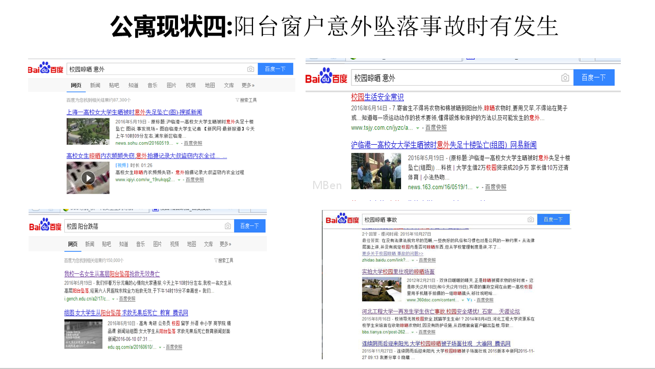Screen dimensions: 655x369
Task: Click camera icon in "校园晾晒 事故" search box
Action: tap(531, 219)
